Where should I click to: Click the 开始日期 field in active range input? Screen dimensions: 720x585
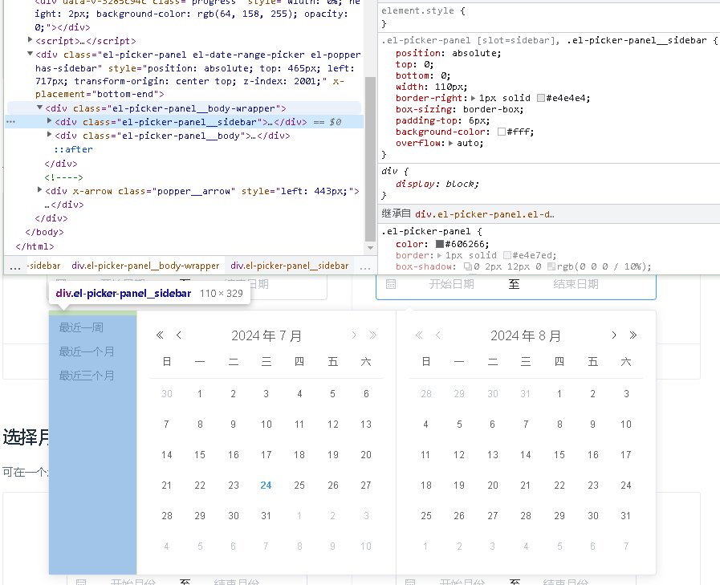pos(451,284)
